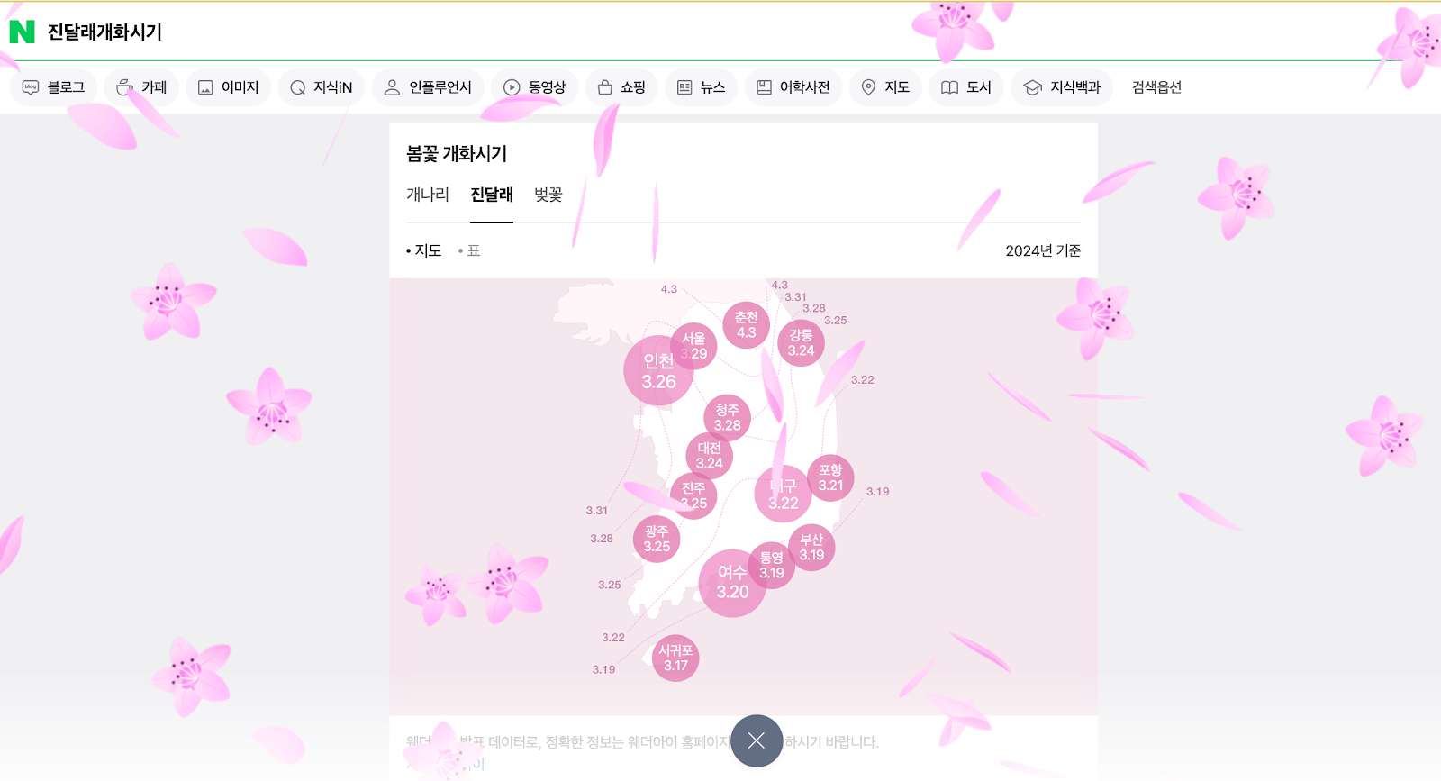Open the 블로그 search category
Viewport: 1441px width, 781px height.
[53, 87]
